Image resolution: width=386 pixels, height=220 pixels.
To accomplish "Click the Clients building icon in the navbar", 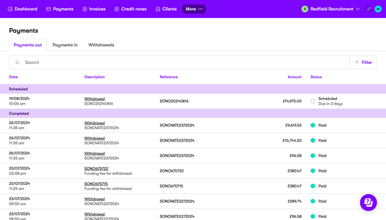I will pyautogui.click(x=158, y=9).
